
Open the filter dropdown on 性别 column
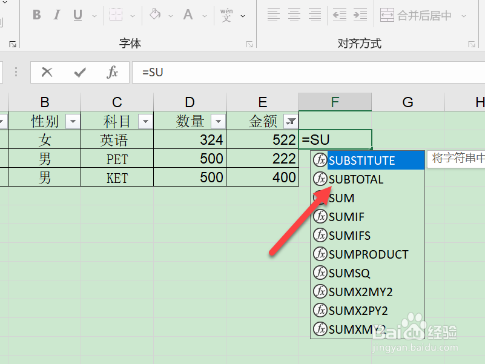point(72,121)
